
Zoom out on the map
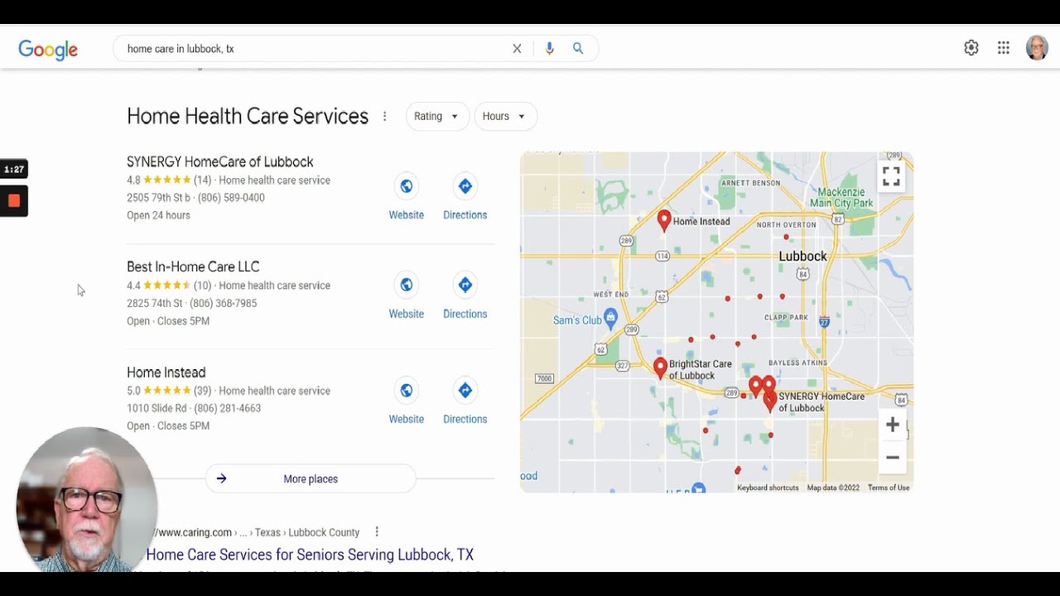pos(892,457)
